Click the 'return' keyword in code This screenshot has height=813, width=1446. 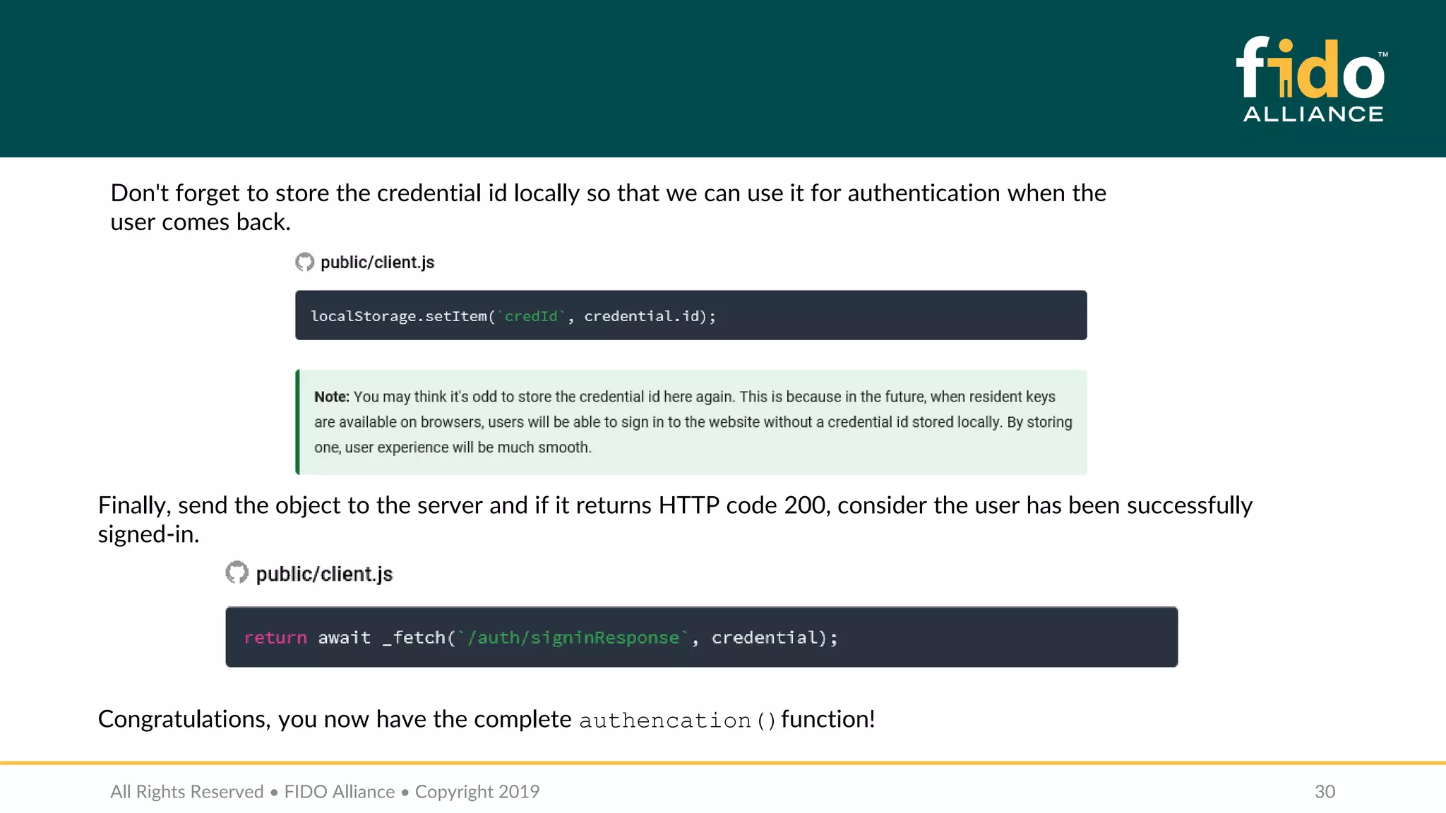click(x=275, y=638)
